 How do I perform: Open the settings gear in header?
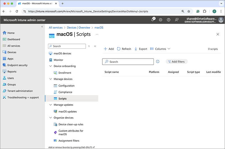pyautogui.click(x=161, y=20)
